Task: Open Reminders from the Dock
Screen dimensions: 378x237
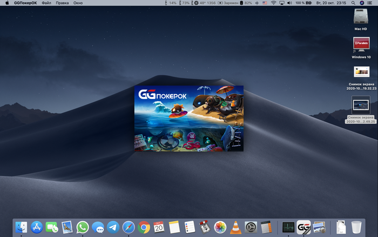Action: pos(190,227)
